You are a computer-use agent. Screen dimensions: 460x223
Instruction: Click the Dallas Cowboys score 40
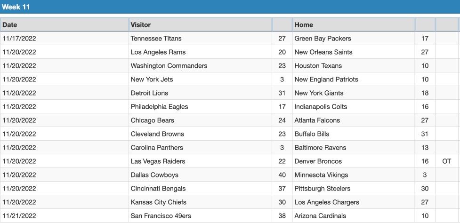point(282,175)
